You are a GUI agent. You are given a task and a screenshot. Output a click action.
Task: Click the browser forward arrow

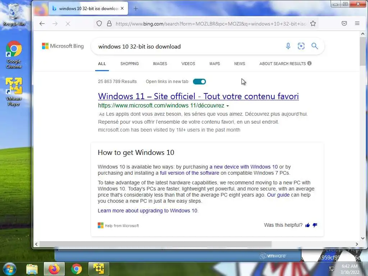[x=55, y=23]
